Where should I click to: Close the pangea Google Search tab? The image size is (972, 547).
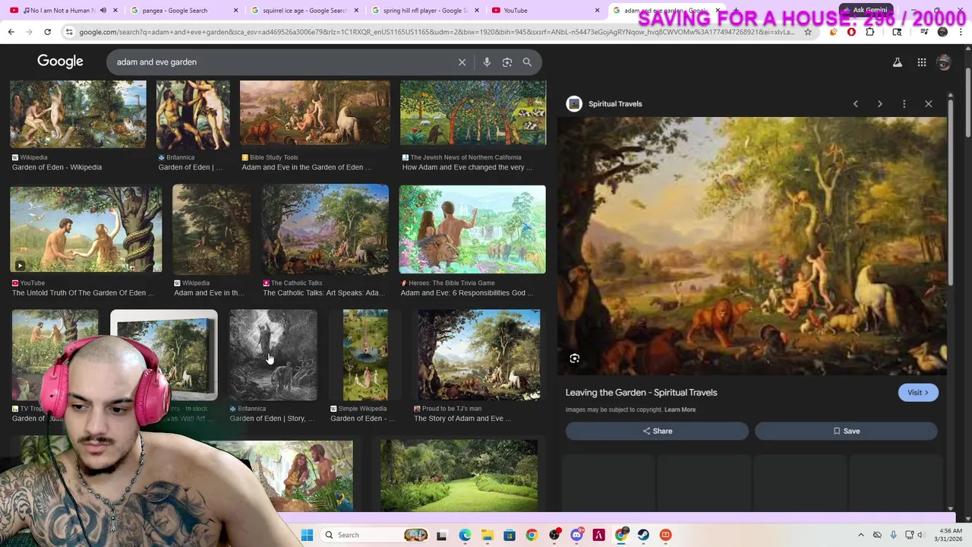coord(235,10)
